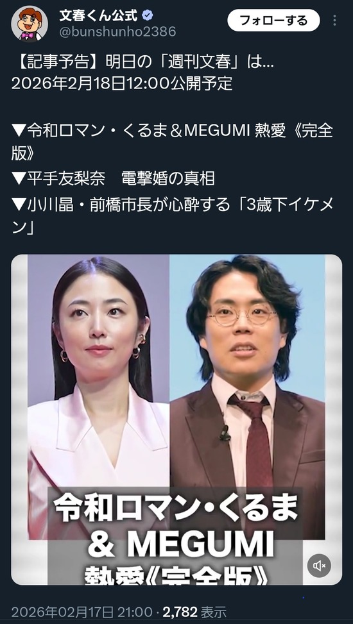Click the ▼小川晶・前橋市長 headline line
The image size is (353, 624).
[x=172, y=216]
